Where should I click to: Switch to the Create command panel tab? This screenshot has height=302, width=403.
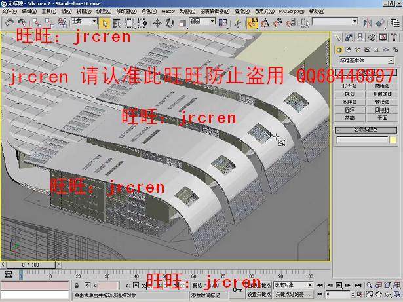(337, 37)
